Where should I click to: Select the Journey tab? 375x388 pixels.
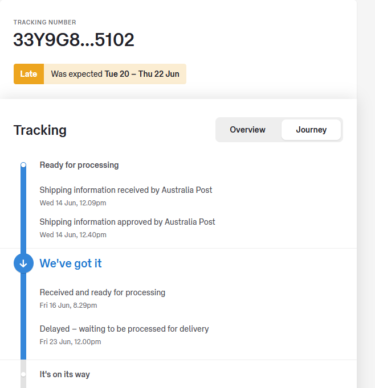[x=311, y=130]
